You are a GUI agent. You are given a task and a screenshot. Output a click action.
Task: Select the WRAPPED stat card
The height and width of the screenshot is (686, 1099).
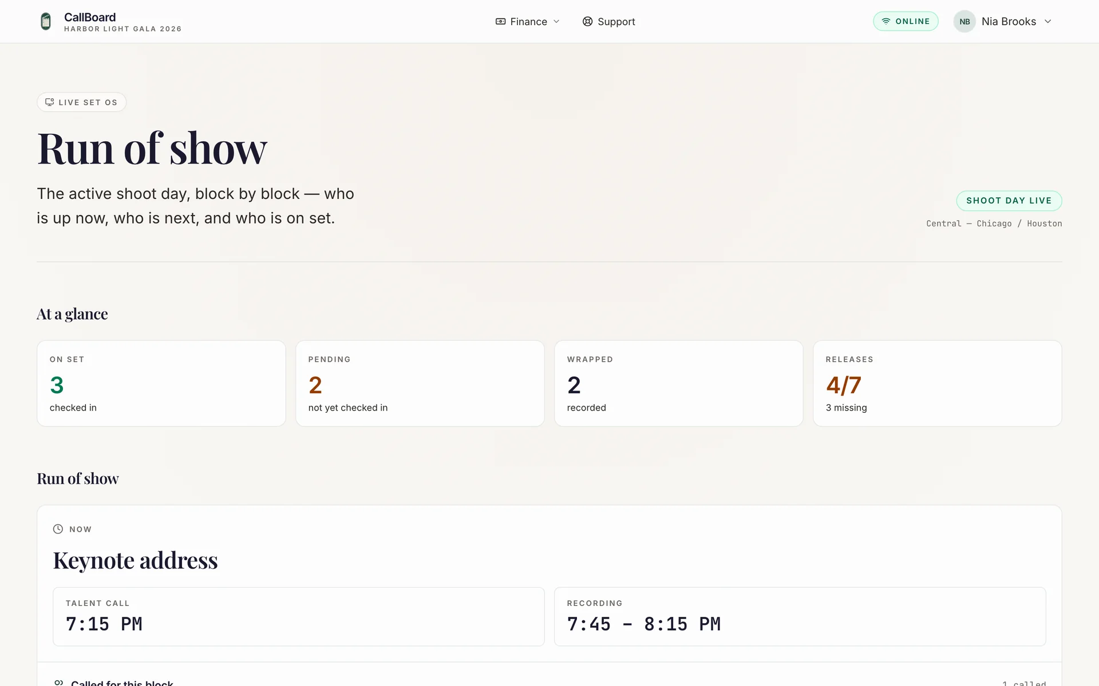click(679, 384)
